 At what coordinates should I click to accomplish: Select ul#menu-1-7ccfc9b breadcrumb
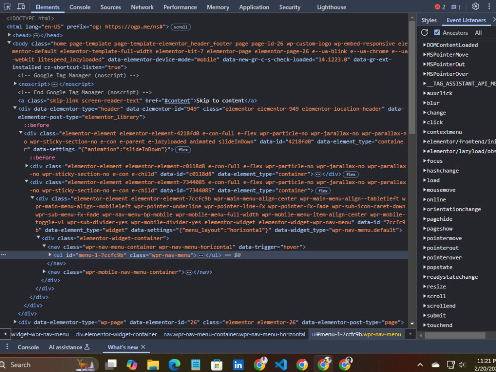357,334
